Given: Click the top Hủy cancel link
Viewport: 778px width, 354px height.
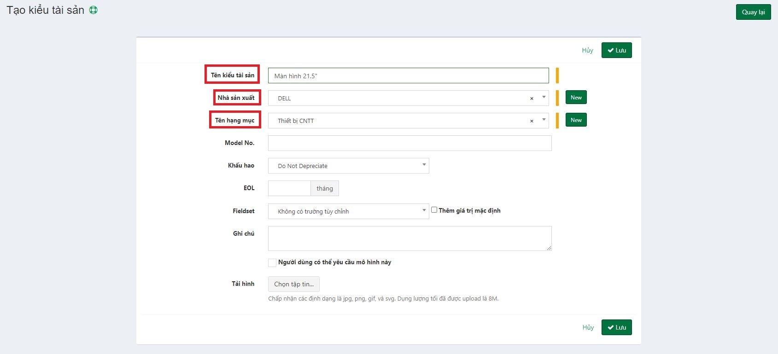Looking at the screenshot, I should click(587, 50).
